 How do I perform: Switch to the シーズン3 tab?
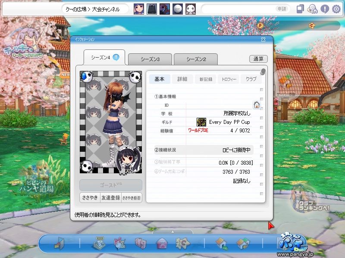[x=150, y=59]
